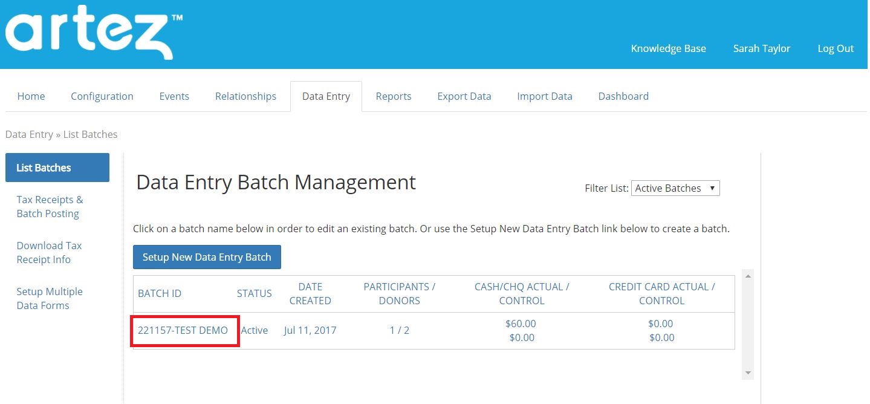Image resolution: width=870 pixels, height=404 pixels.
Task: Click the PARTICIPANTS / DONORS column header
Action: (x=399, y=293)
